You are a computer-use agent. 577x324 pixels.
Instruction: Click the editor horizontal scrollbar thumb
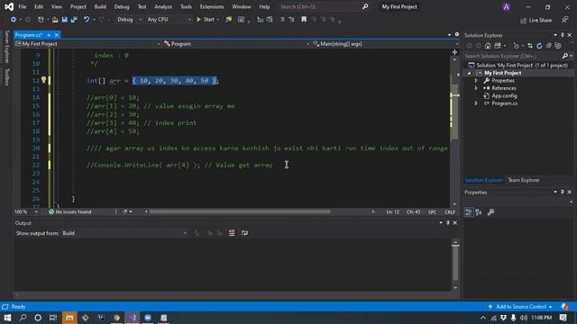(240, 212)
